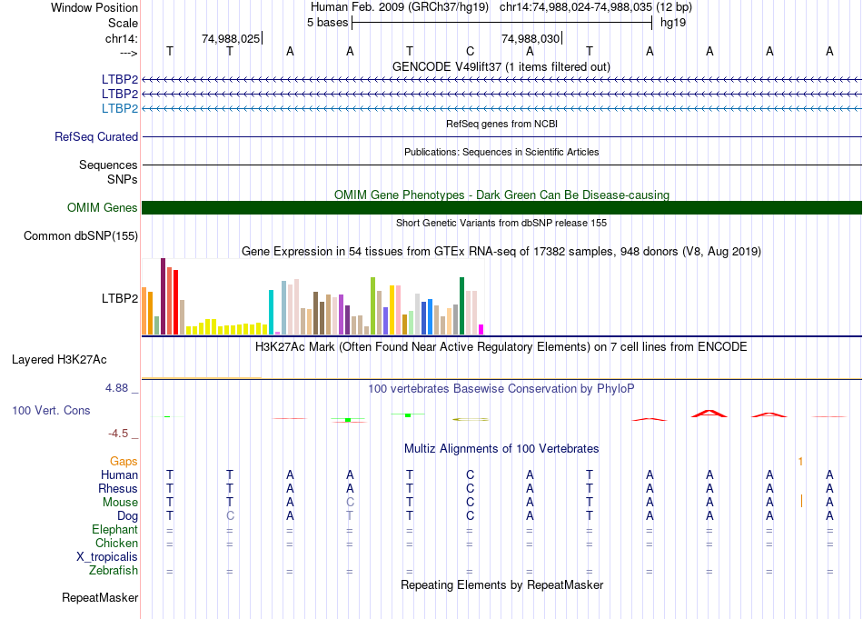This screenshot has height=619, width=863.
Task: Click the Rhesus species row label
Action: [118, 488]
